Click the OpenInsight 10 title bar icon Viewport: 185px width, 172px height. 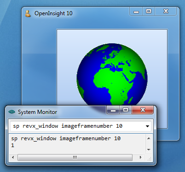[x=28, y=13]
